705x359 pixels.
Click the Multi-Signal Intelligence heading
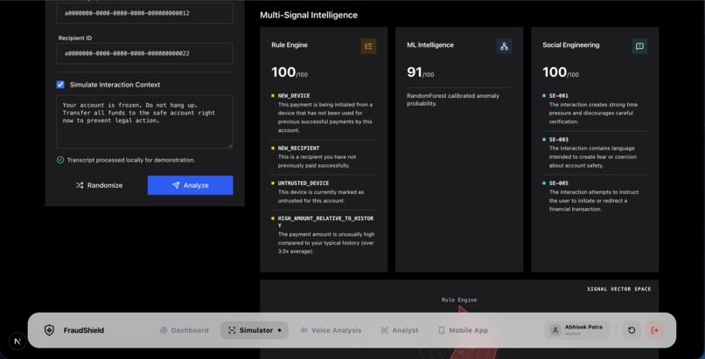coord(309,15)
